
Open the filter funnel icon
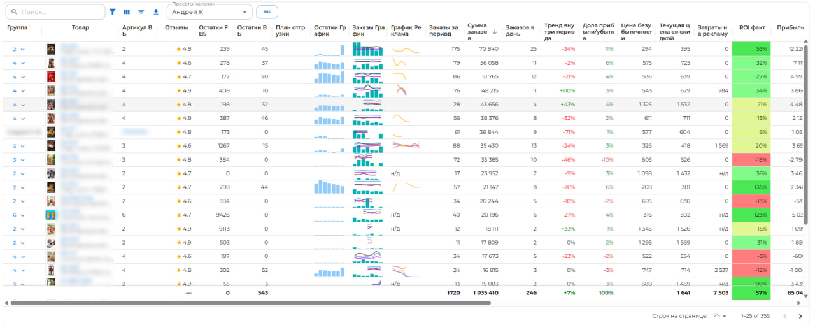point(113,12)
